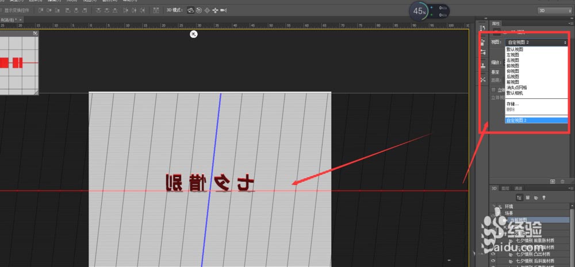The width and height of the screenshot is (575, 267).
Task: Select the 3D slide camera mode icon
Action: point(215,10)
